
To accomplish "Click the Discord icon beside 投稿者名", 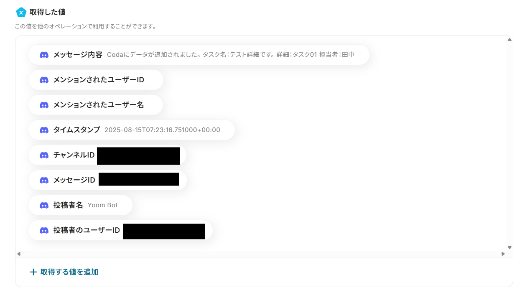I will (44, 205).
